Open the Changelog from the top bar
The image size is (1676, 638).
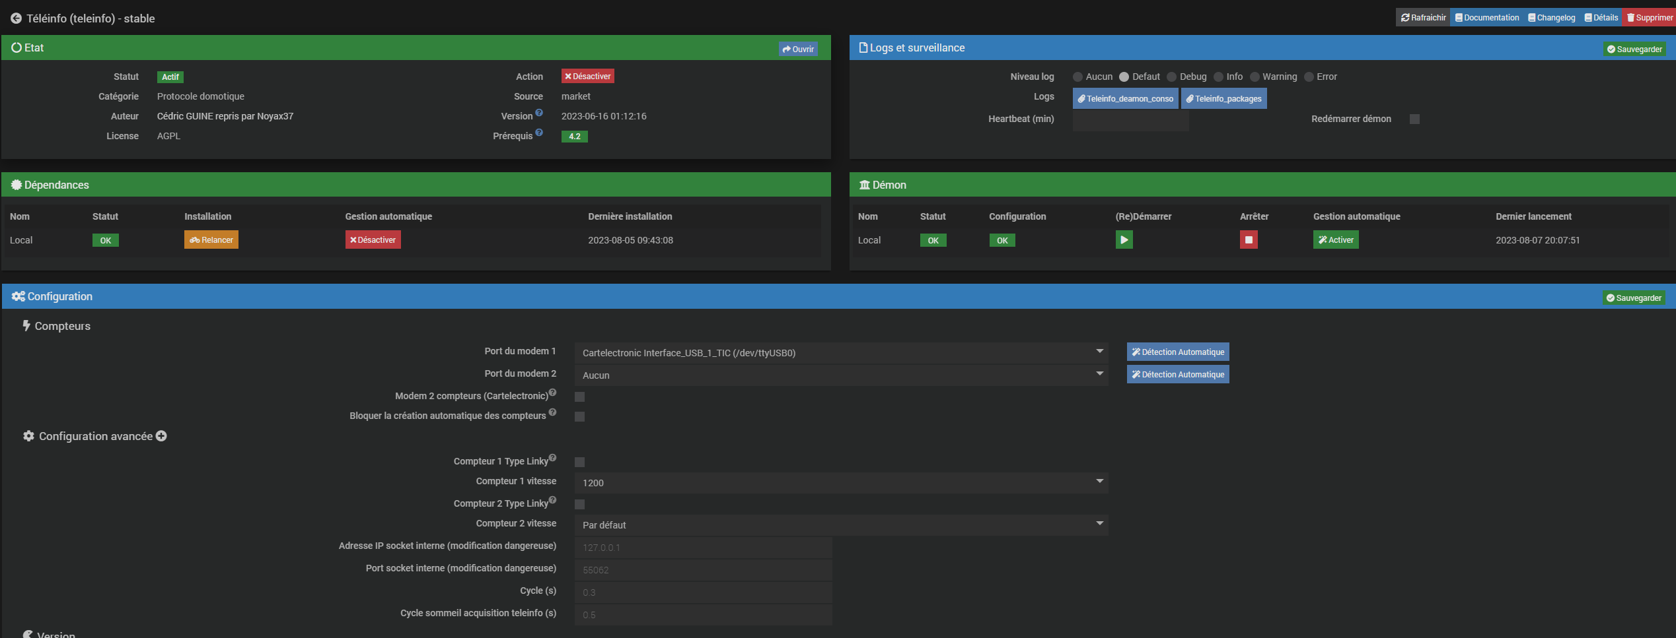[x=1551, y=18]
